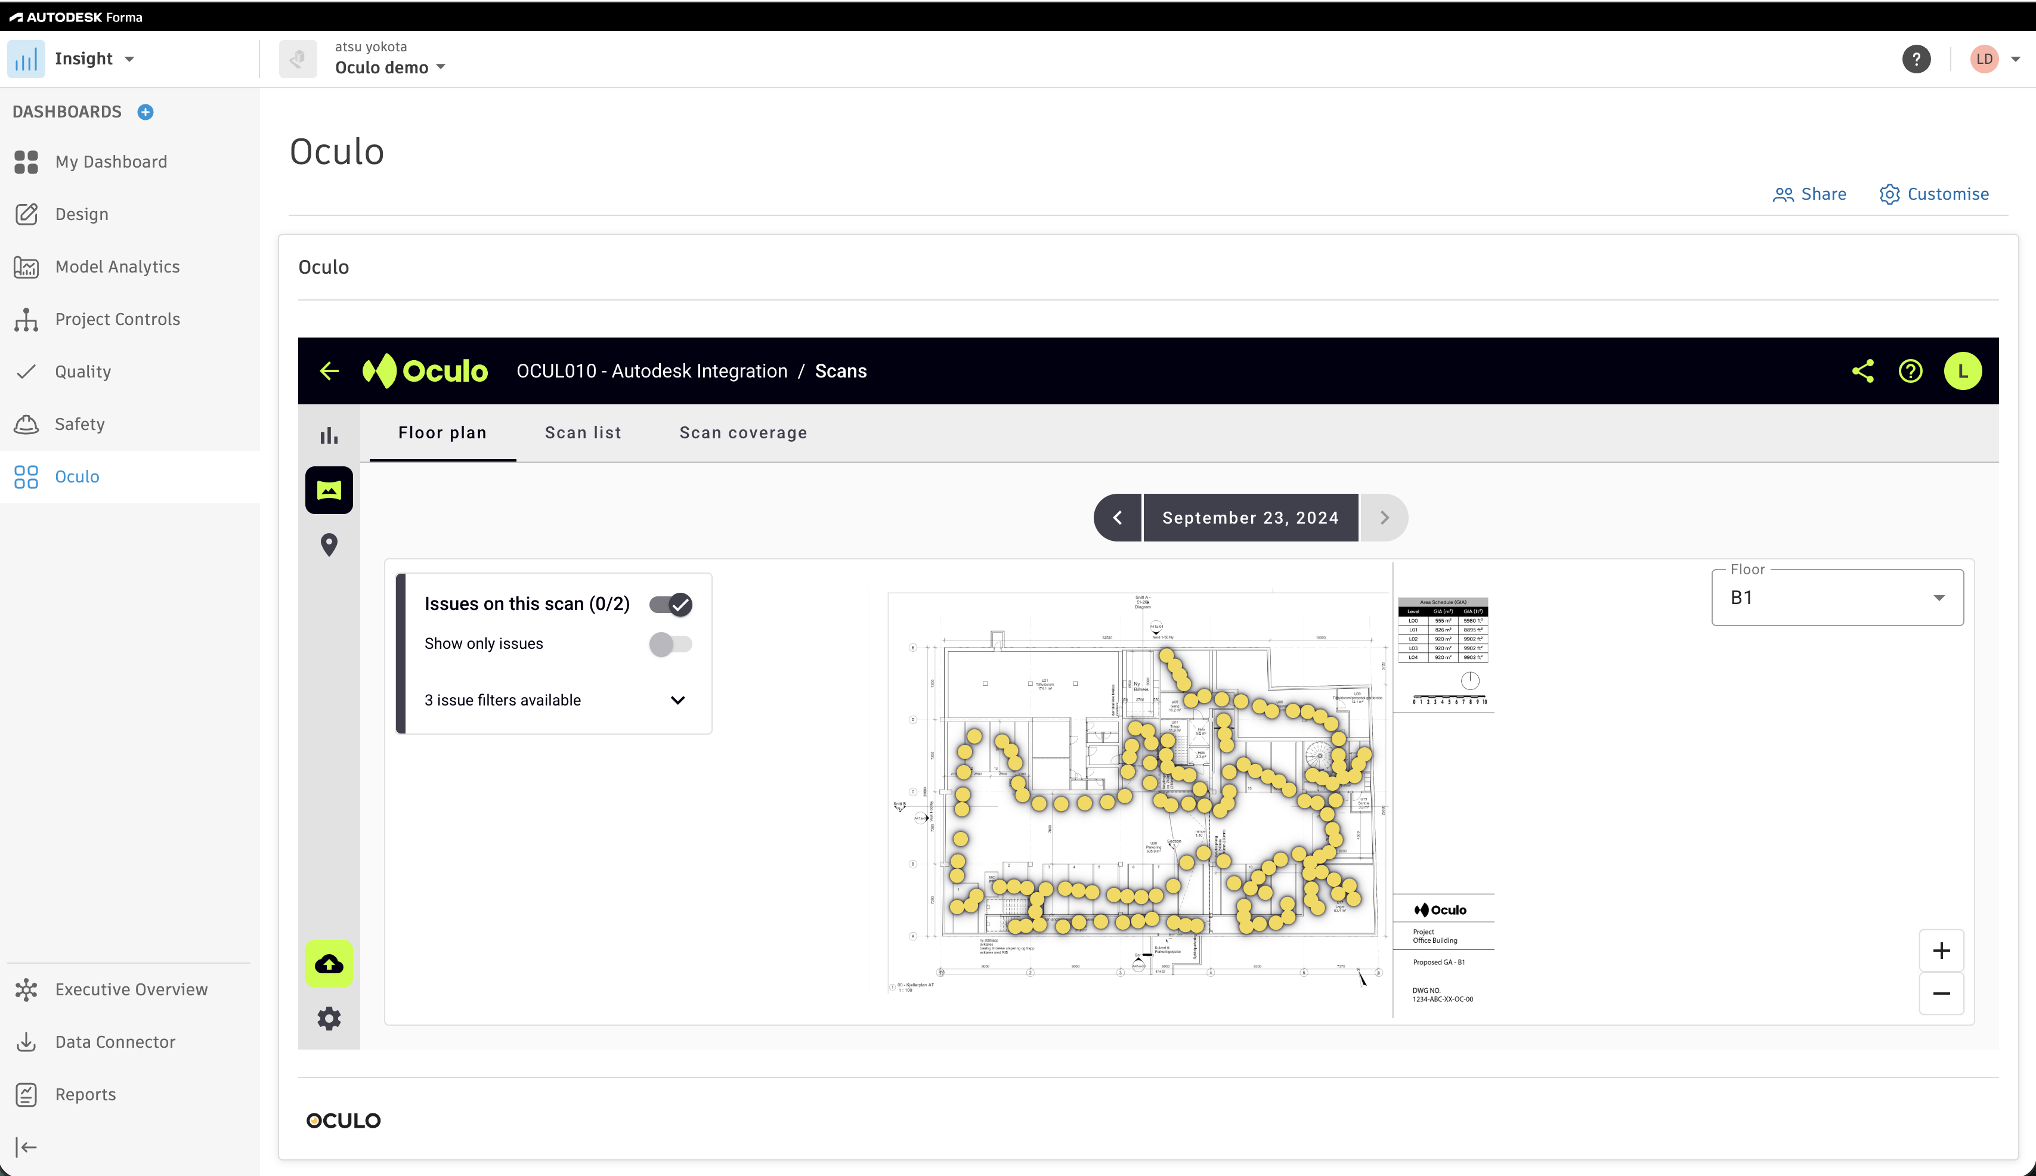The image size is (2036, 1176).
Task: Click the Share link
Action: click(x=1809, y=194)
